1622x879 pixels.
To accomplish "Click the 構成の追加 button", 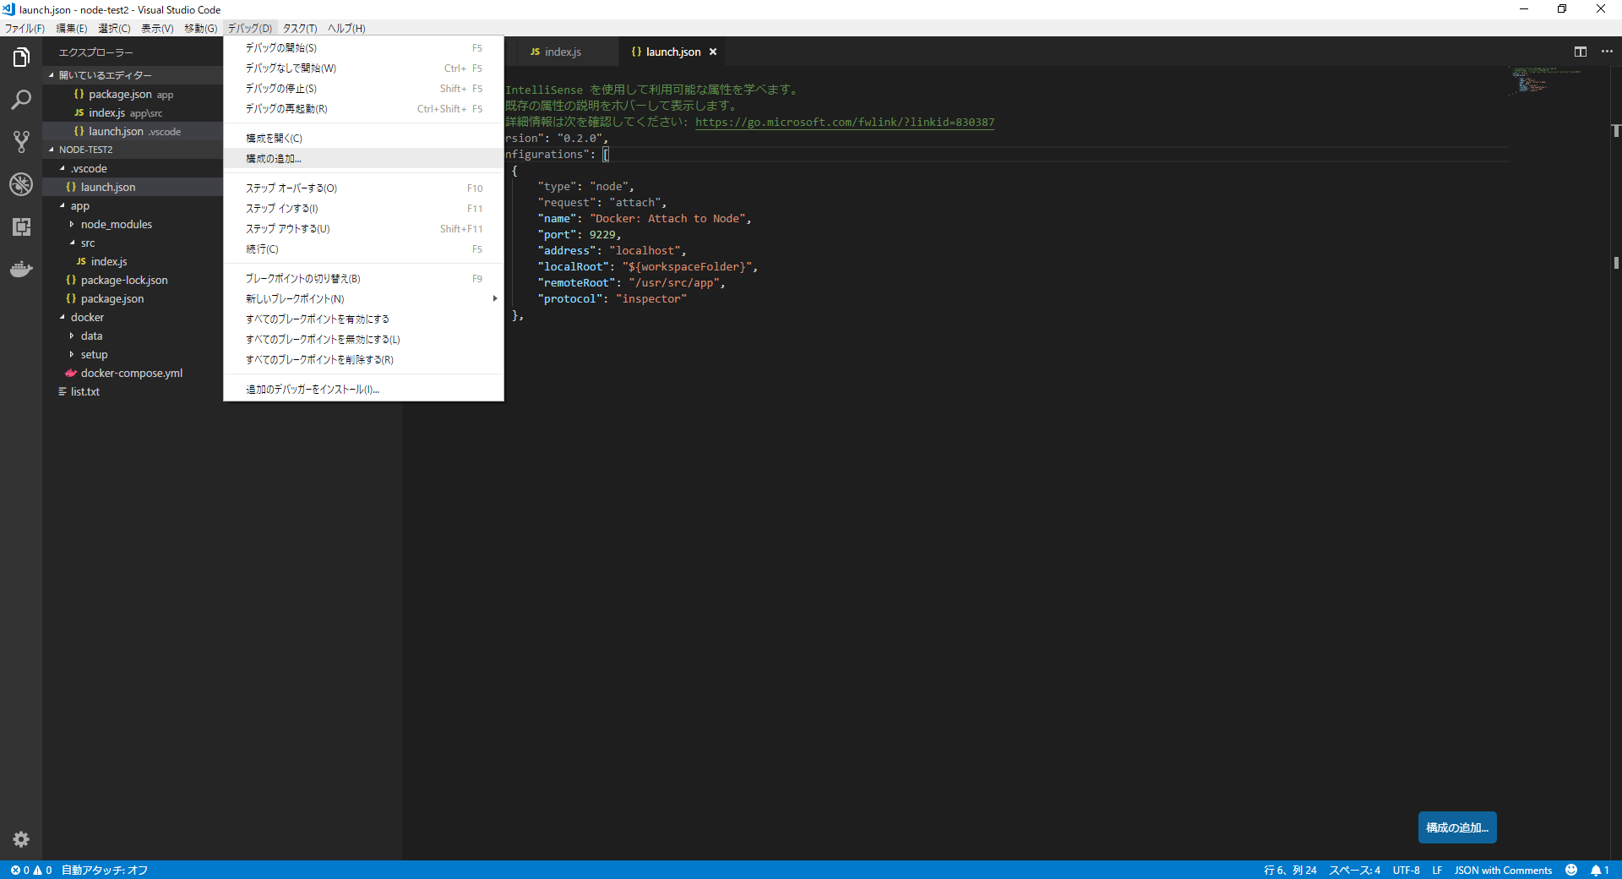I will tap(1456, 827).
